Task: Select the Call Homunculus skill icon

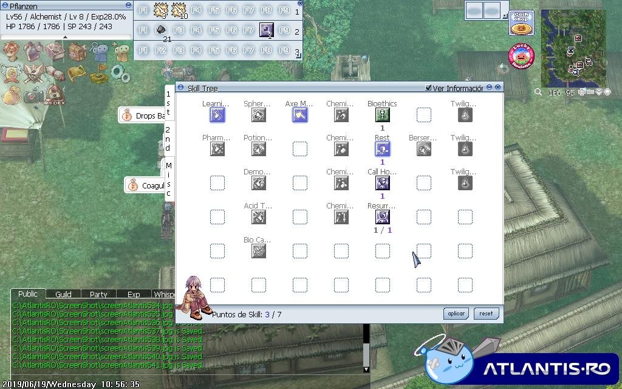Action: click(383, 184)
